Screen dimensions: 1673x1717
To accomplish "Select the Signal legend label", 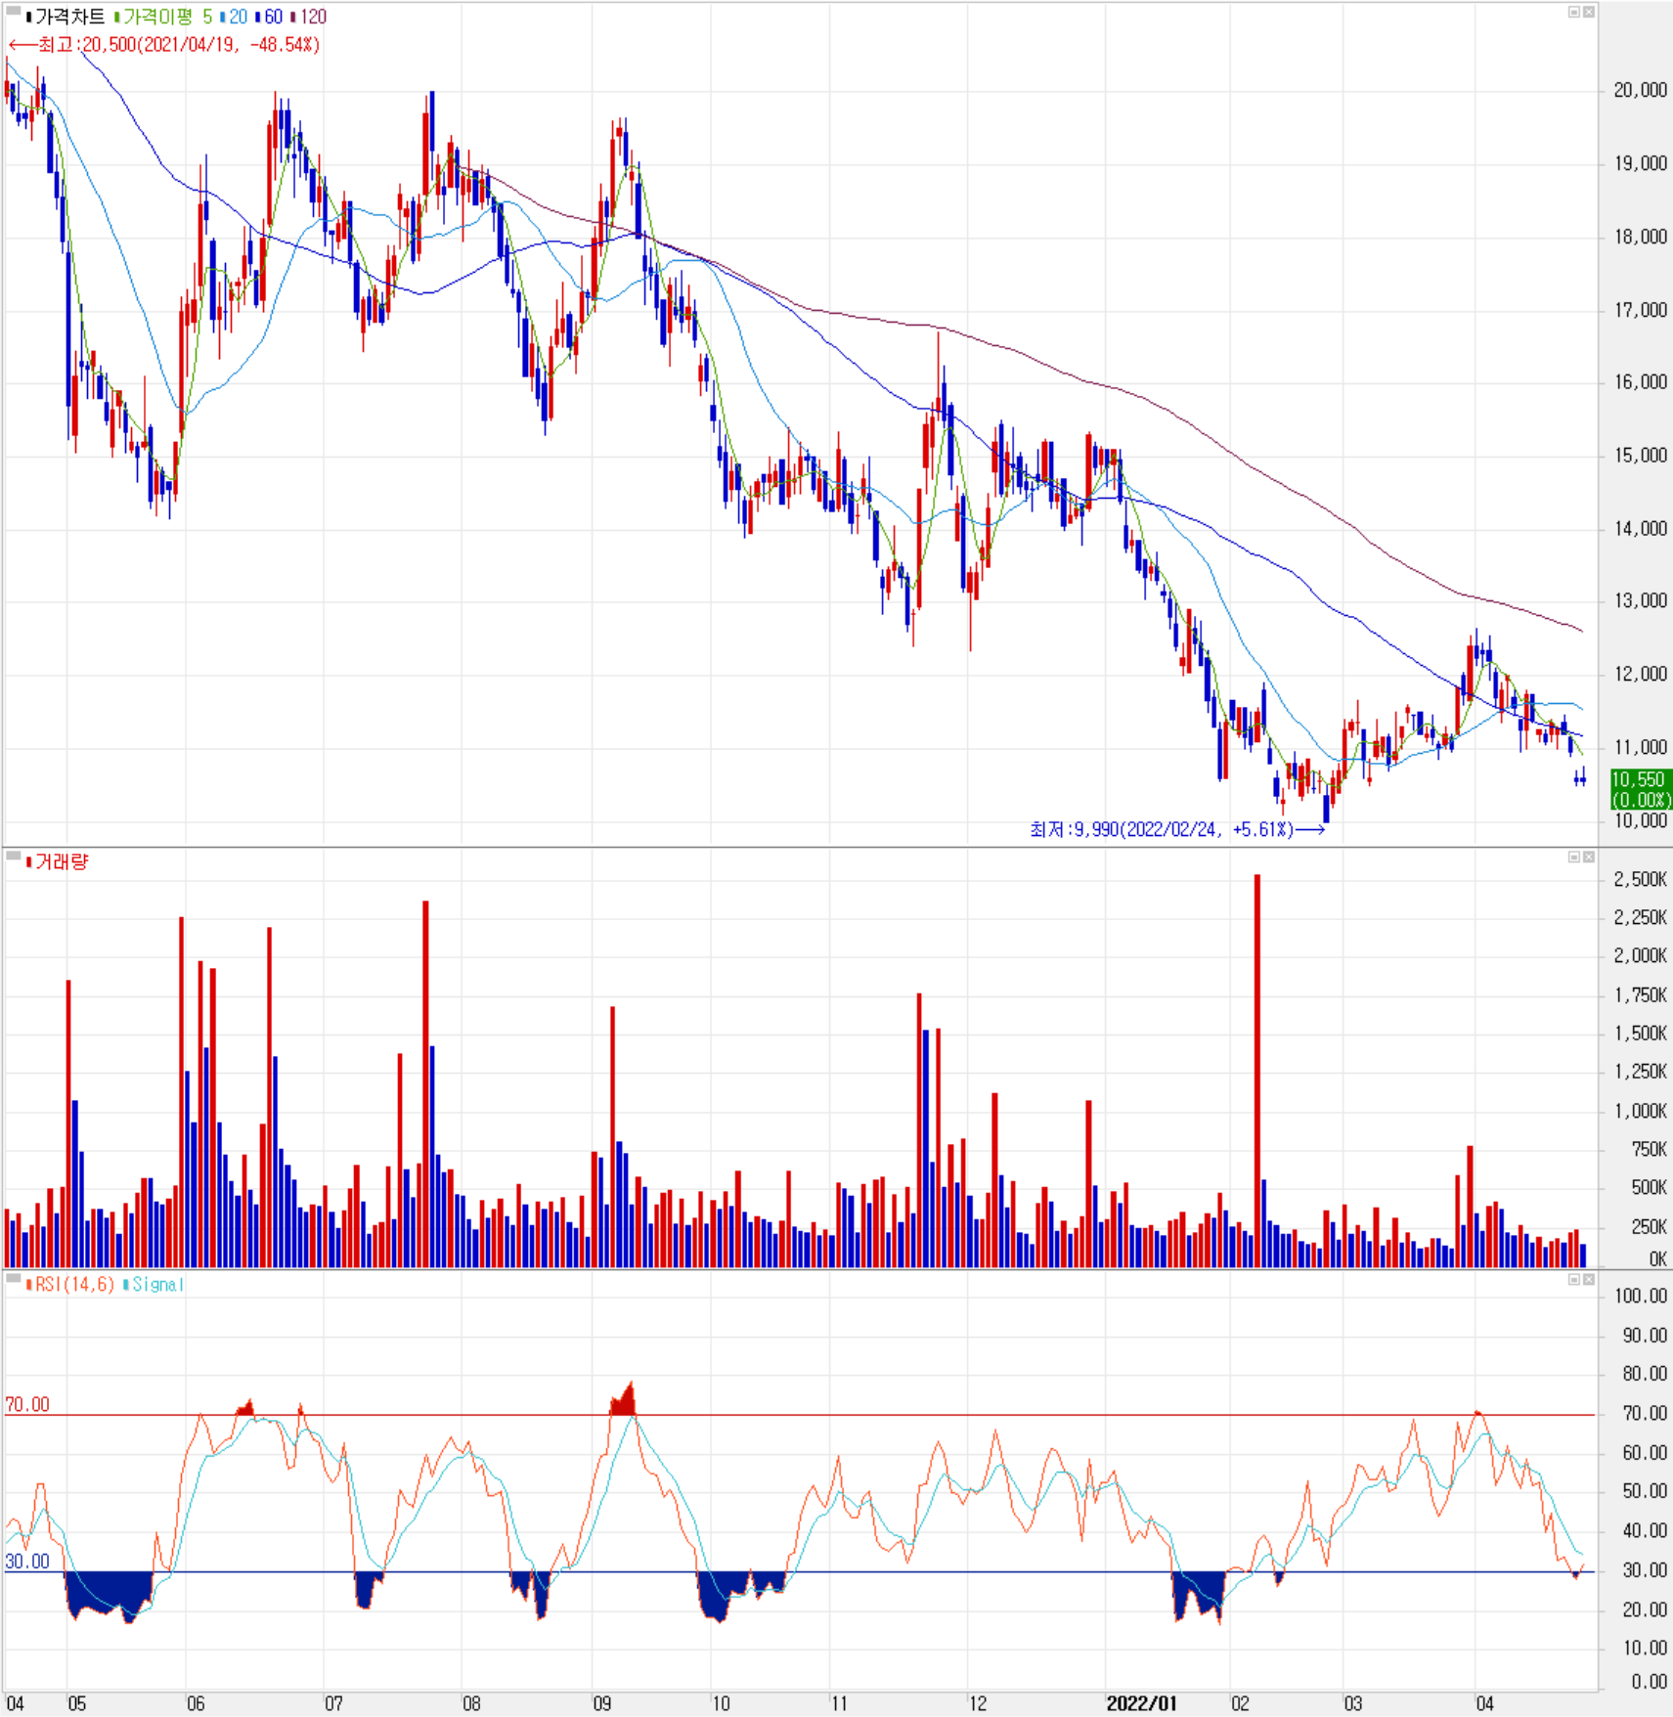I will [154, 1284].
